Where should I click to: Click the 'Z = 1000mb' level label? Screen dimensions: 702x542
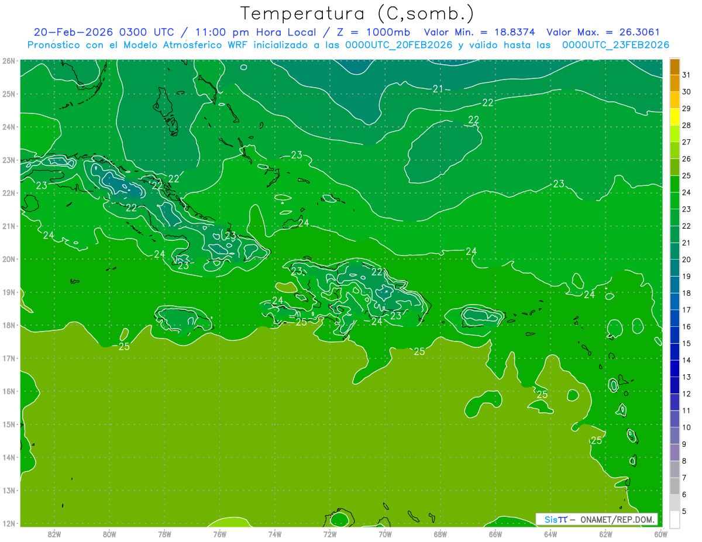373,32
